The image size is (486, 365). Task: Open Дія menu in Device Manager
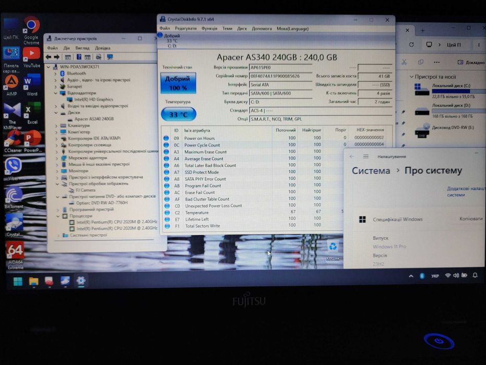[x=67, y=48]
